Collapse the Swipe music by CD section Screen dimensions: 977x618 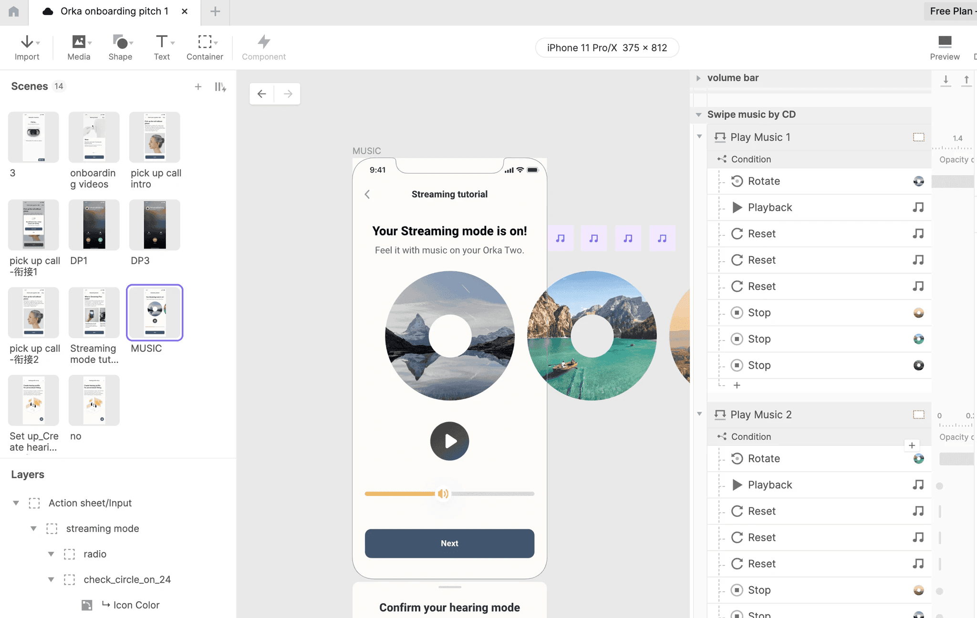[x=698, y=114]
